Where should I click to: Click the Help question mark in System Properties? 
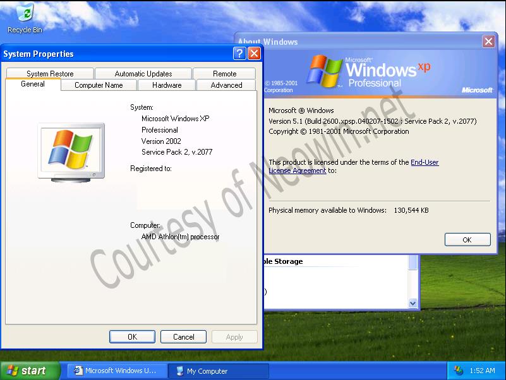239,53
